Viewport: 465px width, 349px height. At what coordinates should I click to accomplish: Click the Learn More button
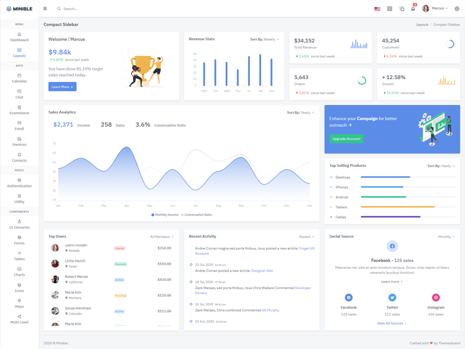coord(62,87)
